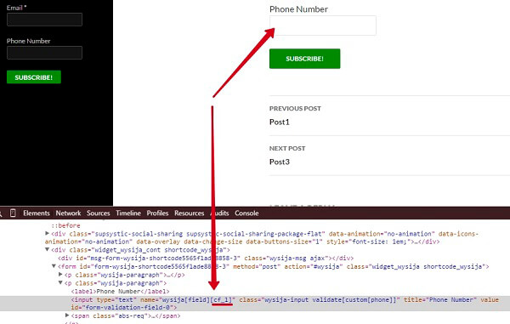Screen dimensions: 510x324
Task: Expand the supsystic-social-sharing div node
Action: 47,233
